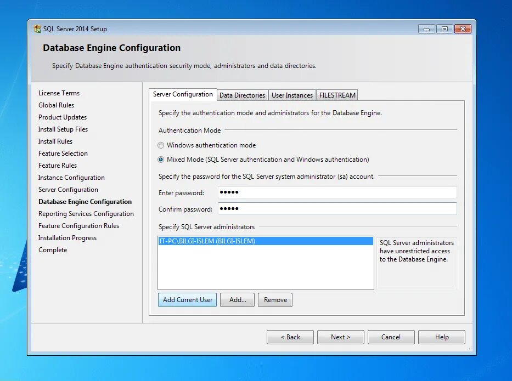Image resolution: width=512 pixels, height=381 pixels.
Task: Open Help for this setup page
Action: [x=442, y=337]
